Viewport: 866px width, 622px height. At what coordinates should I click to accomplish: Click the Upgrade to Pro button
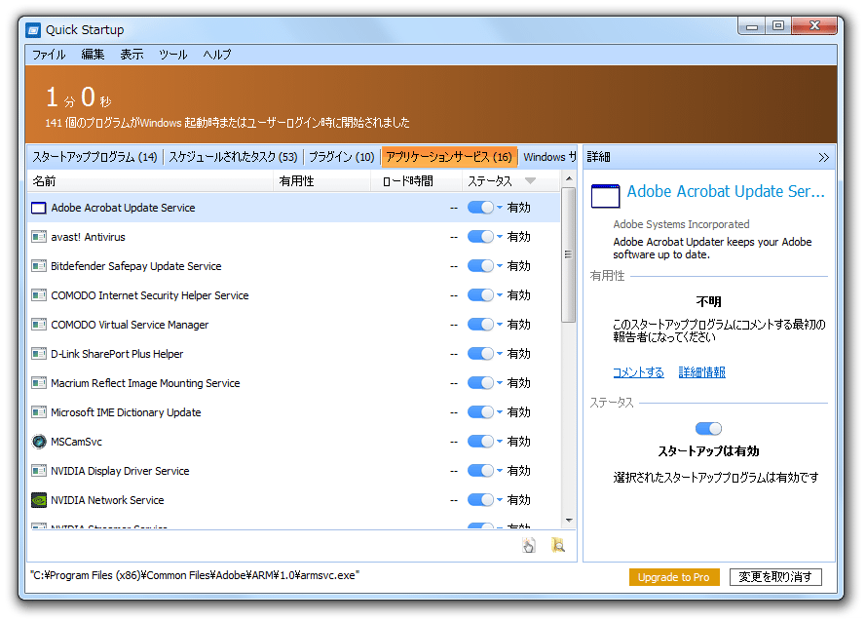pos(674,577)
